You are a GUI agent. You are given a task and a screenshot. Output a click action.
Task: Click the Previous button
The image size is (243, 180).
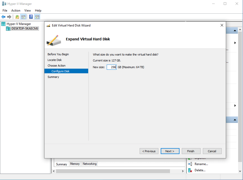(149, 151)
